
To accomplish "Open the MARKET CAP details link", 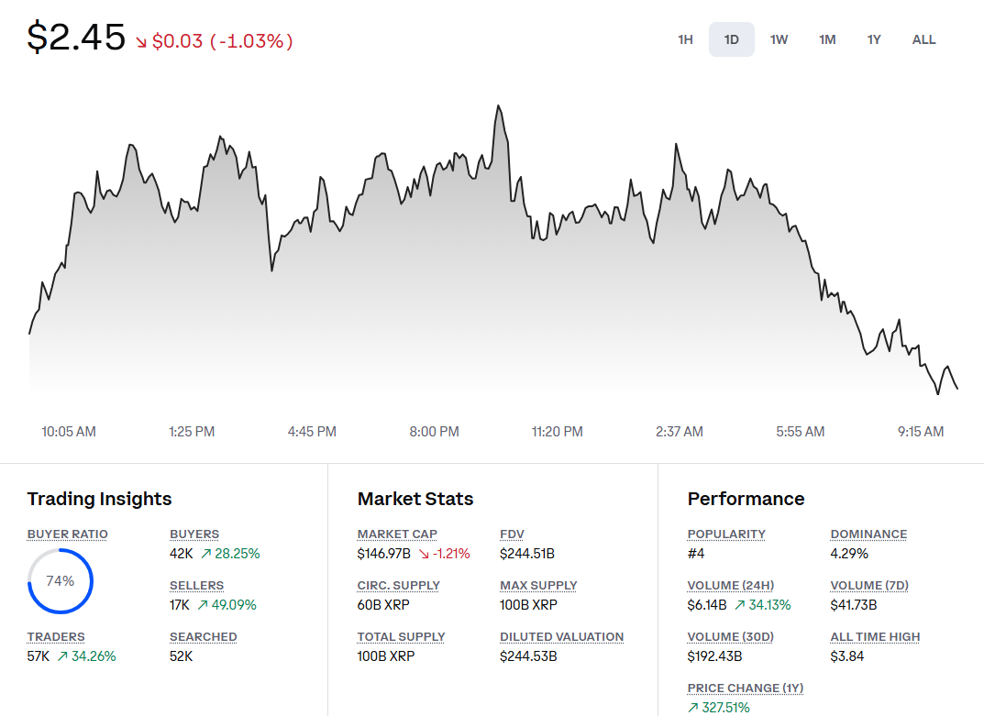I will pos(397,534).
